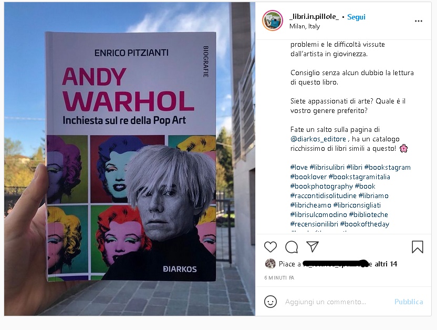Image resolution: width=437 pixels, height=330 pixels.
Task: Click the small liker avatar next to Piace a
Action: pyautogui.click(x=270, y=264)
